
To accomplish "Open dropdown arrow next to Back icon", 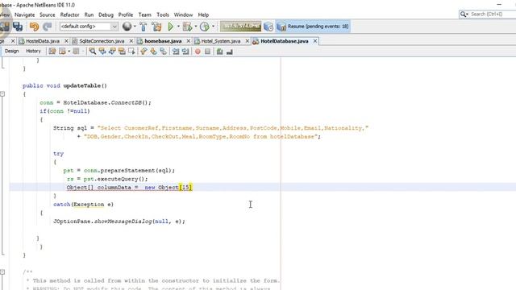I will [69, 52].
